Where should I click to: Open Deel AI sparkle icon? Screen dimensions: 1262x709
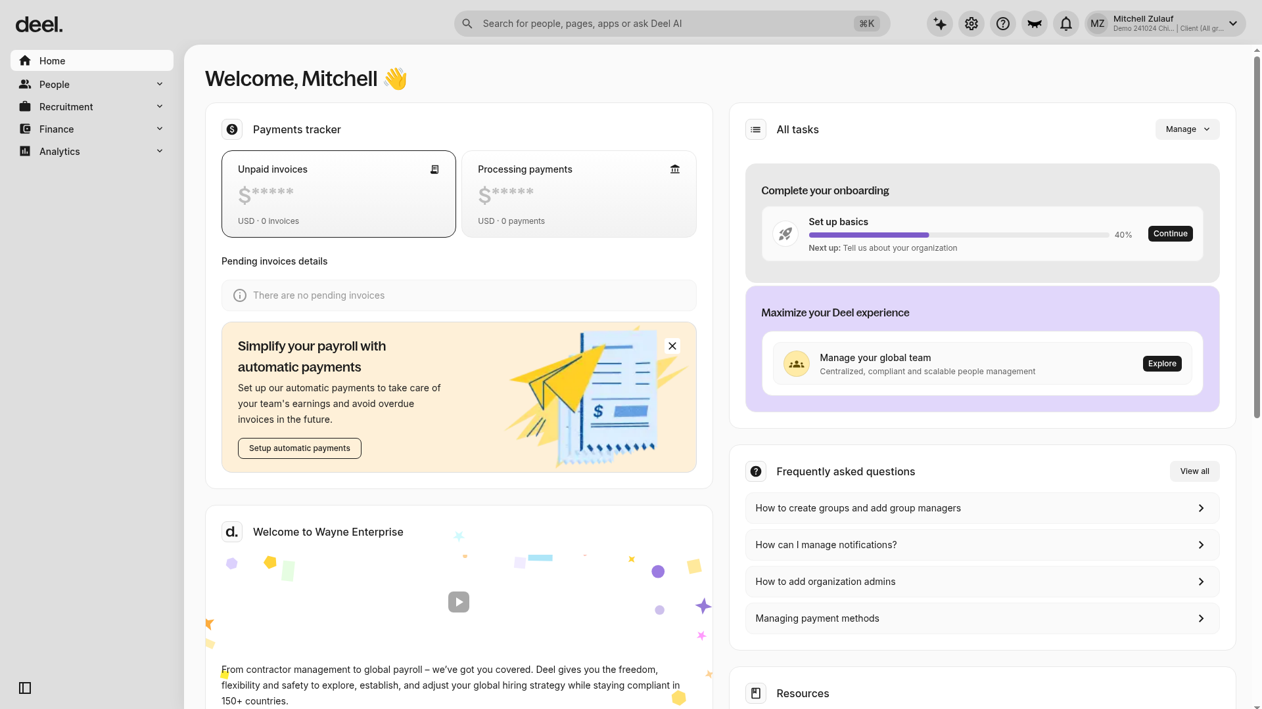940,24
